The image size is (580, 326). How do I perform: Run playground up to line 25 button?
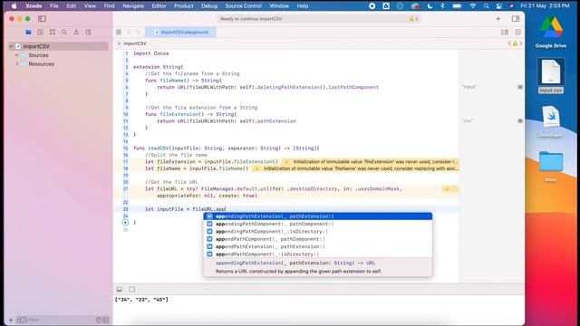(125, 223)
